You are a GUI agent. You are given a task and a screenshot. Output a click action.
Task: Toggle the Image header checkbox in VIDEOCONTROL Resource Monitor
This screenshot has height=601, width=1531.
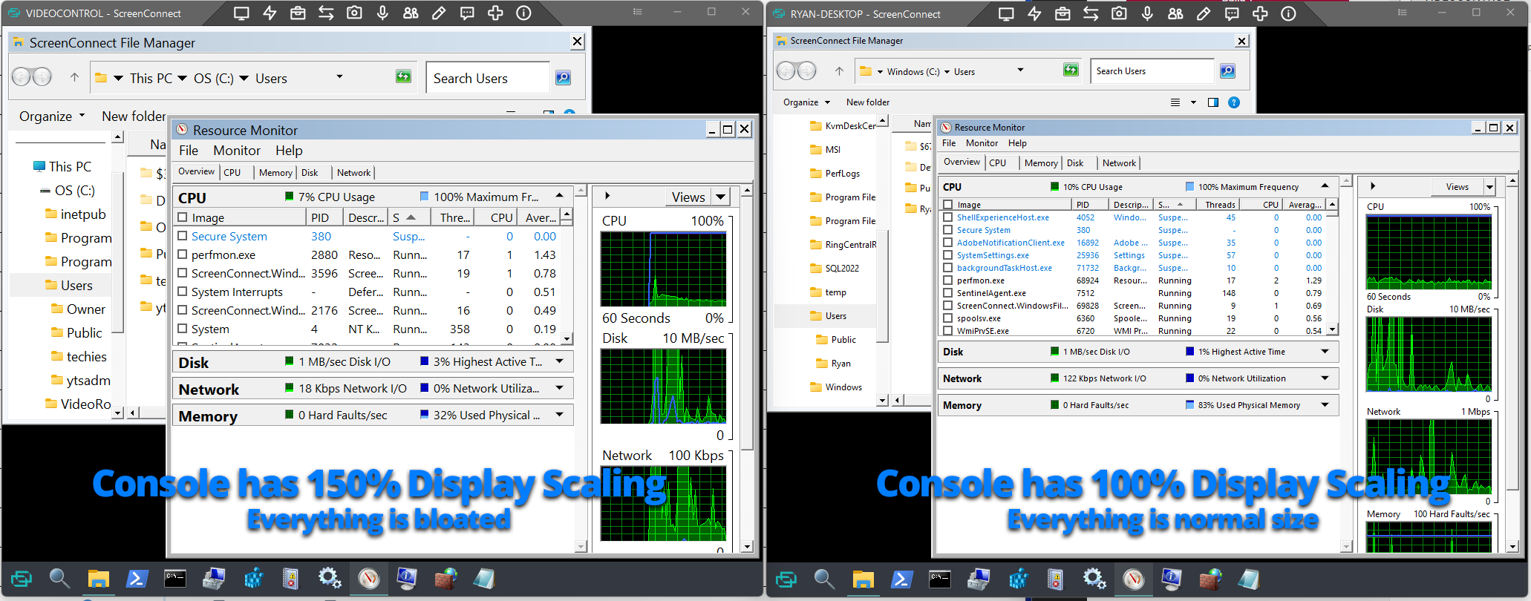click(x=183, y=217)
